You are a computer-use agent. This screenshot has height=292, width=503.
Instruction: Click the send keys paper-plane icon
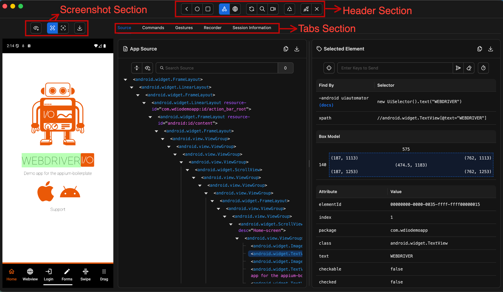pos(458,68)
